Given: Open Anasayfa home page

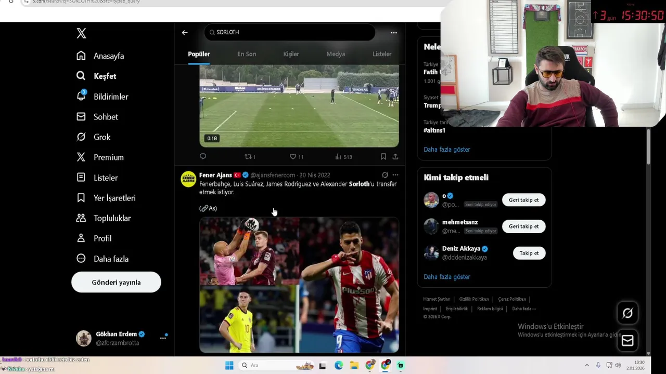Looking at the screenshot, I should click(x=100, y=56).
